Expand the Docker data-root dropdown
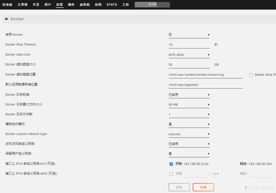This screenshot has height=193, width=276. [x=189, y=55]
